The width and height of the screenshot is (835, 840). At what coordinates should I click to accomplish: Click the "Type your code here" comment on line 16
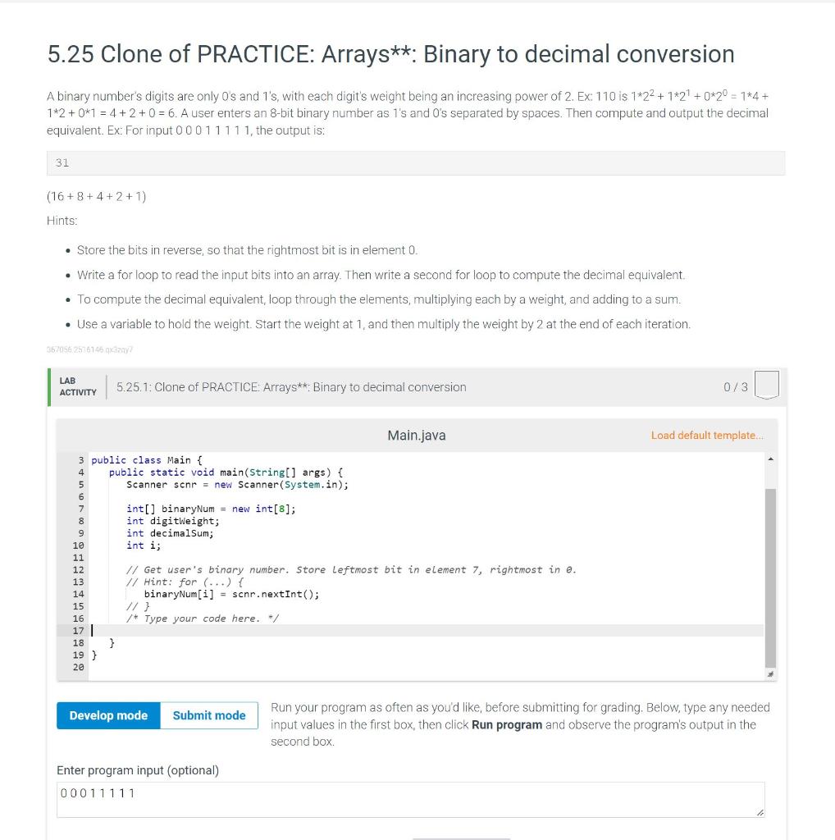click(205, 618)
